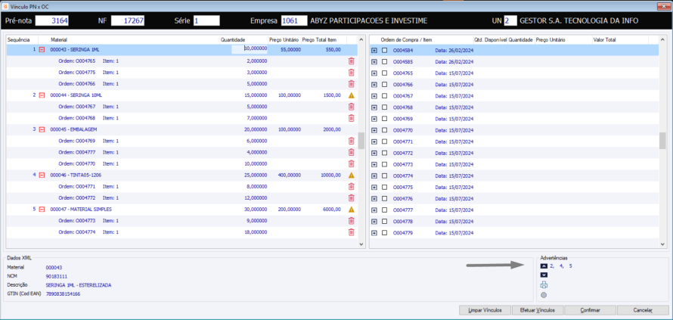Remove the O004777 order link in the material list

351,152
